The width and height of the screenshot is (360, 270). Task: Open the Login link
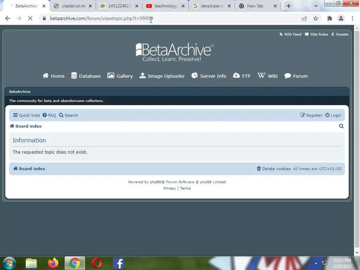click(333, 115)
